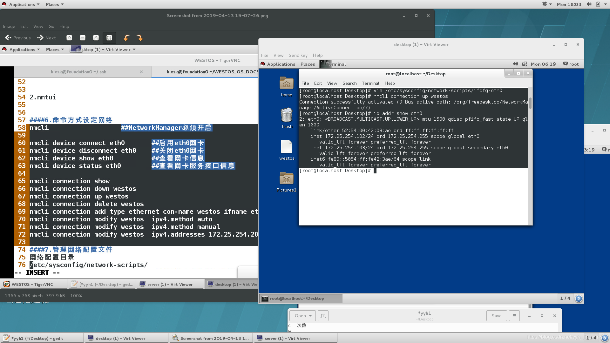Open the Send key menu in Virt Viewer
The image size is (610, 343).
(x=298, y=55)
